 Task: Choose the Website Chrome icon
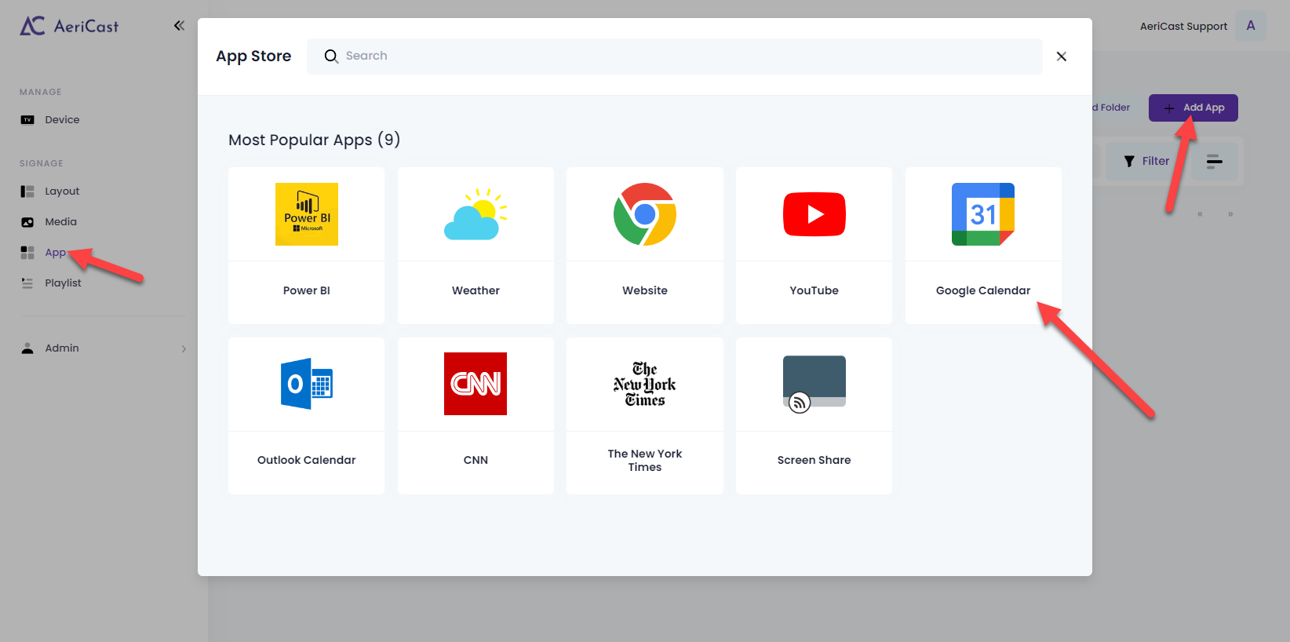point(645,214)
